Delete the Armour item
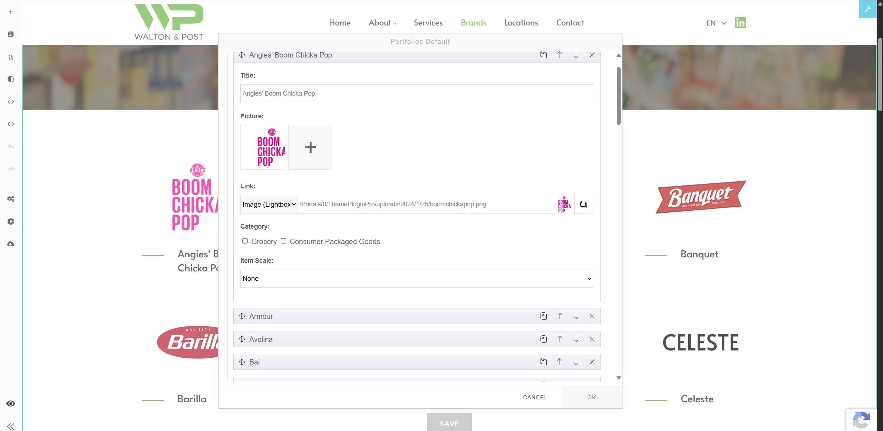This screenshot has height=431, width=883. coord(592,316)
